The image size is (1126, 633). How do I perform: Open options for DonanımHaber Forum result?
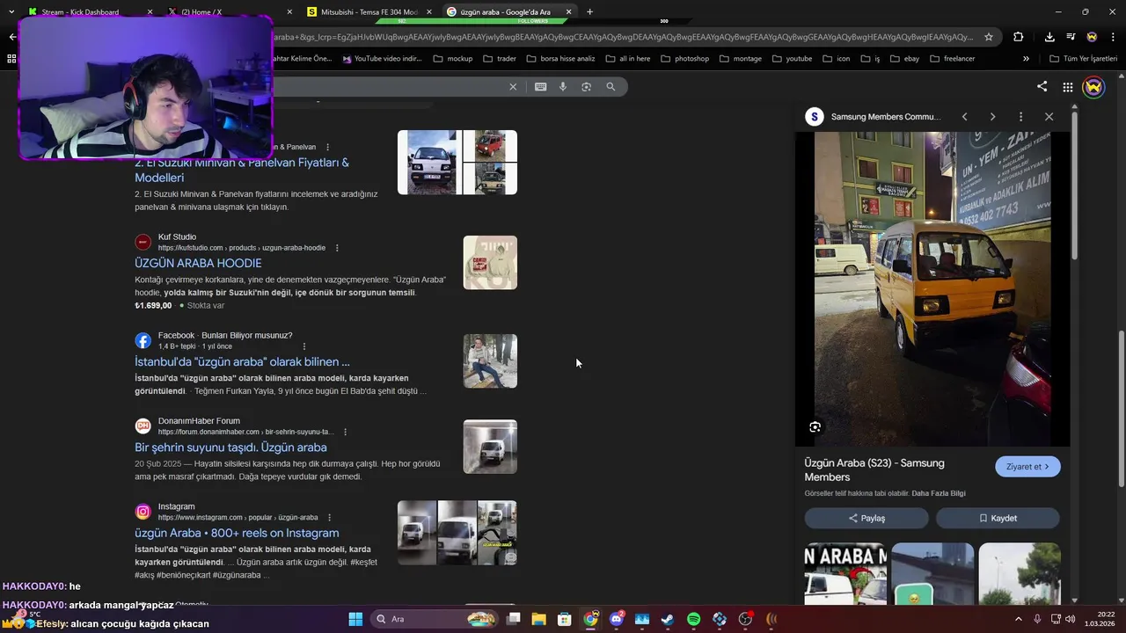[345, 433]
